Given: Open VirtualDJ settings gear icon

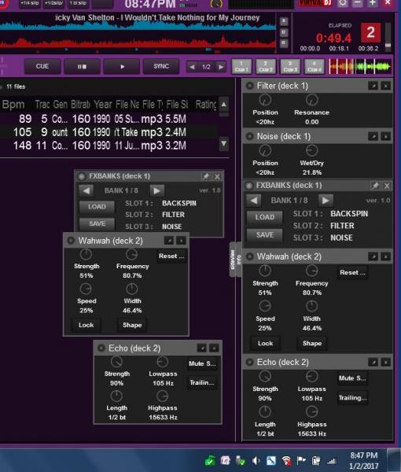Looking at the screenshot, I should pos(343,3).
